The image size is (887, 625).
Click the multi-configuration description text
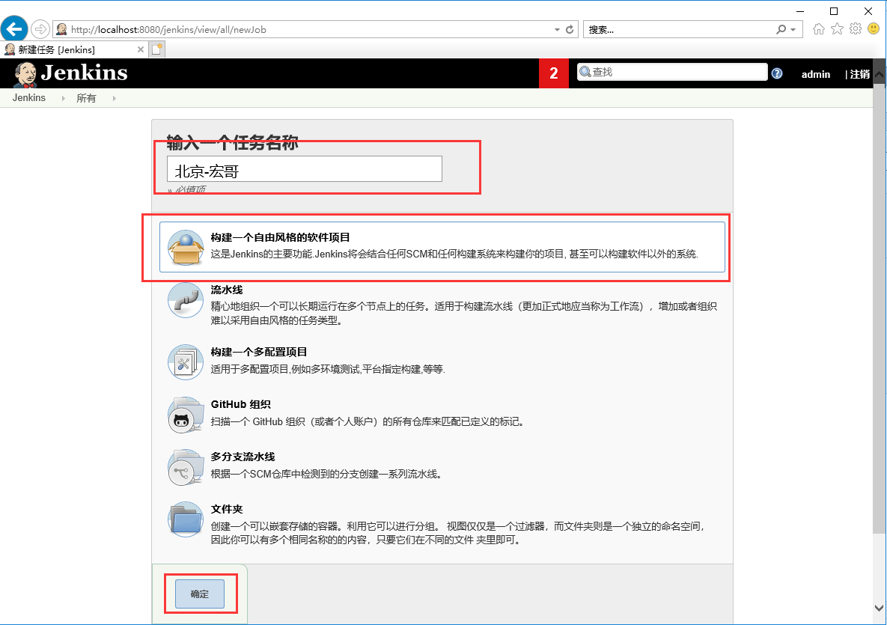coord(328,369)
